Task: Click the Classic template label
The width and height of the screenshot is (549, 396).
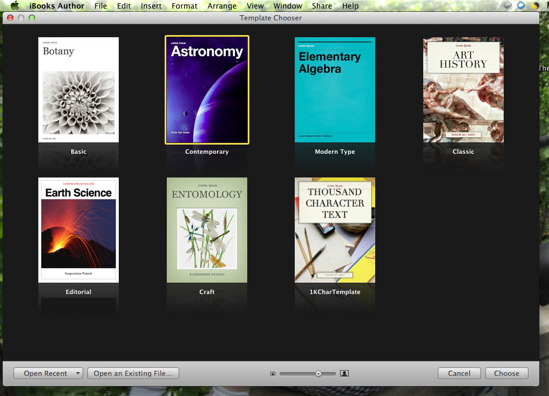Action: pyautogui.click(x=463, y=152)
